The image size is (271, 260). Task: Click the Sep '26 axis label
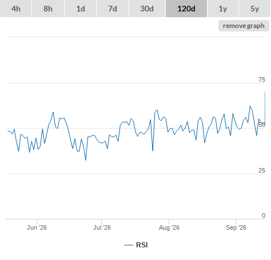(x=236, y=227)
